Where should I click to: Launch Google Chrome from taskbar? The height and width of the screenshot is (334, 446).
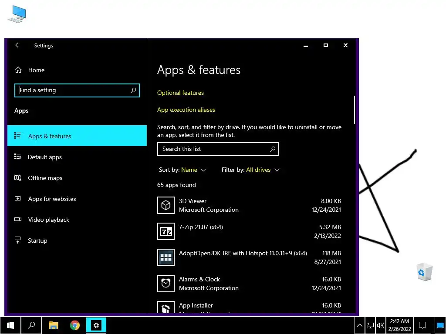(75, 325)
